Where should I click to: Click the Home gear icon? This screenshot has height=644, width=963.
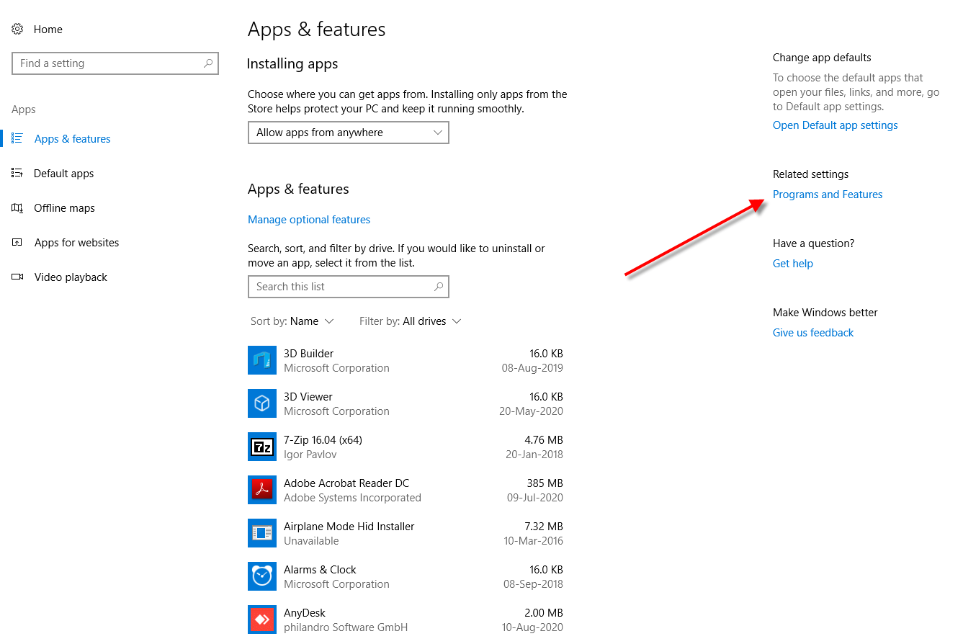click(x=17, y=30)
